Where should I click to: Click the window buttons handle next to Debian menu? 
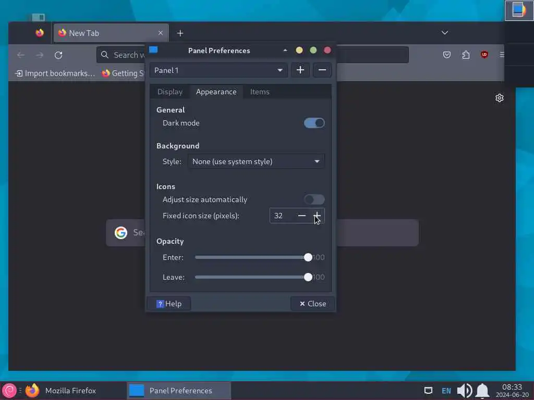pyautogui.click(x=20, y=391)
